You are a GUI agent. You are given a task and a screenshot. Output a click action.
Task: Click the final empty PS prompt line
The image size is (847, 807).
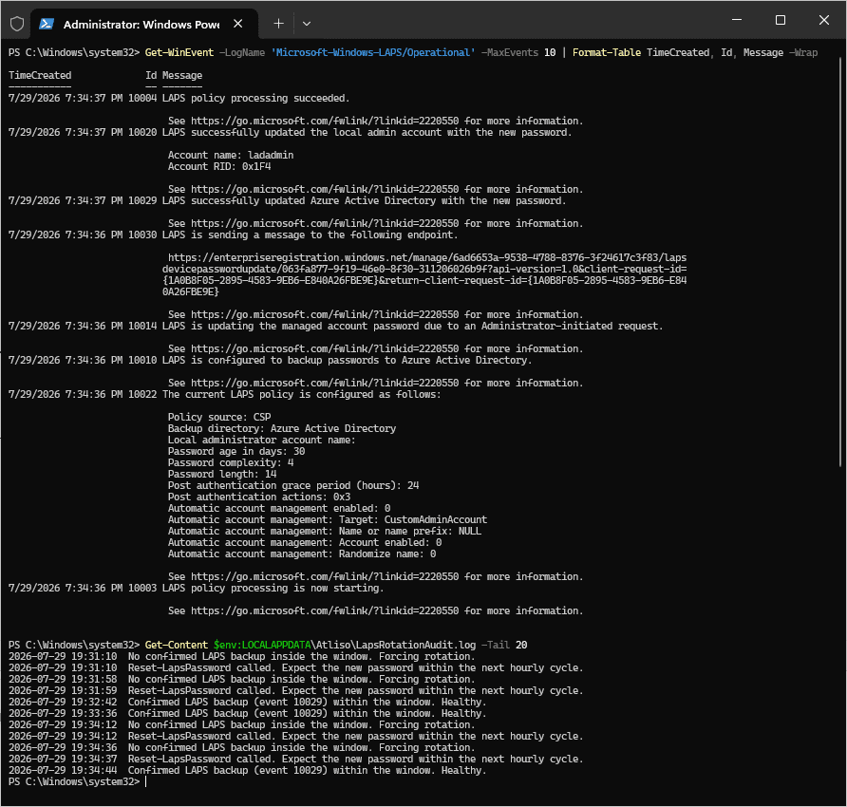pyautogui.click(x=77, y=782)
